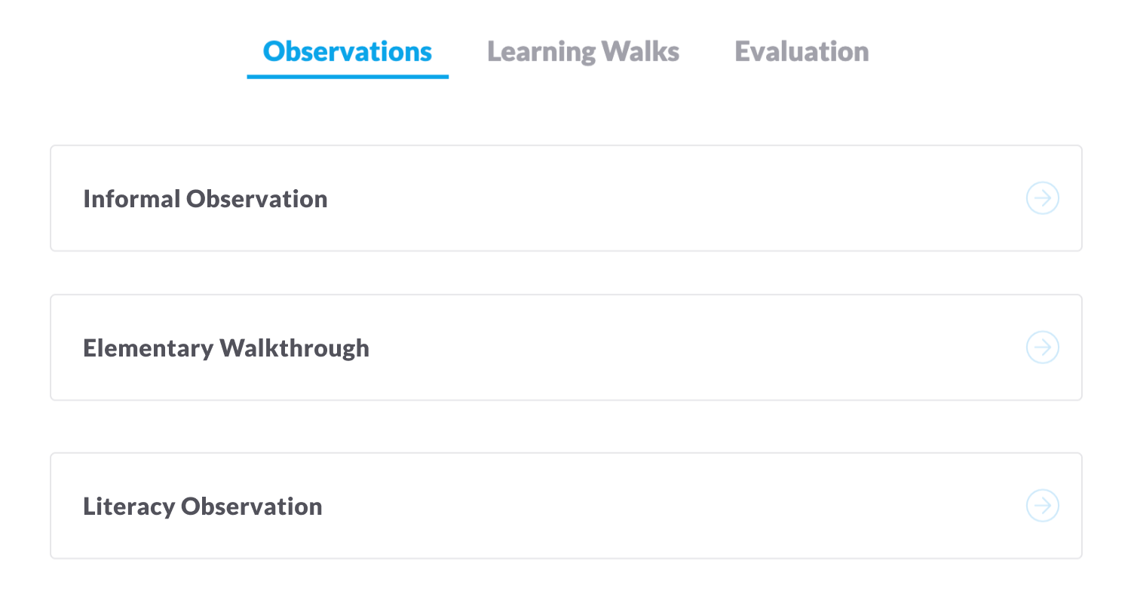Select the Observations tab
This screenshot has width=1131, height=603.
pyautogui.click(x=348, y=51)
